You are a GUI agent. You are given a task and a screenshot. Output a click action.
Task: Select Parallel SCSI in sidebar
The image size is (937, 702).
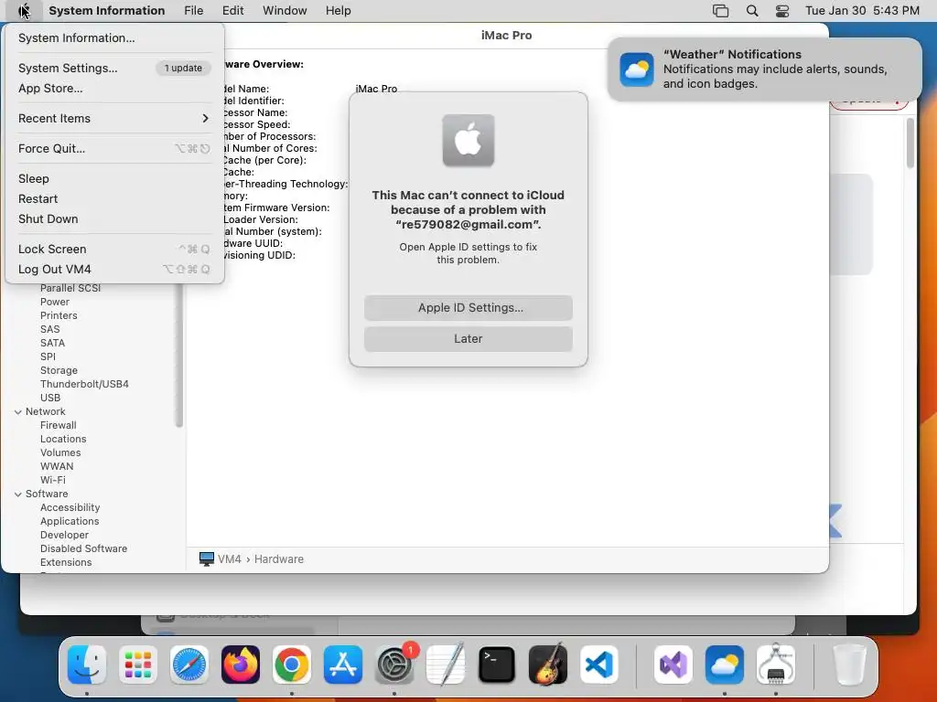pyautogui.click(x=70, y=288)
